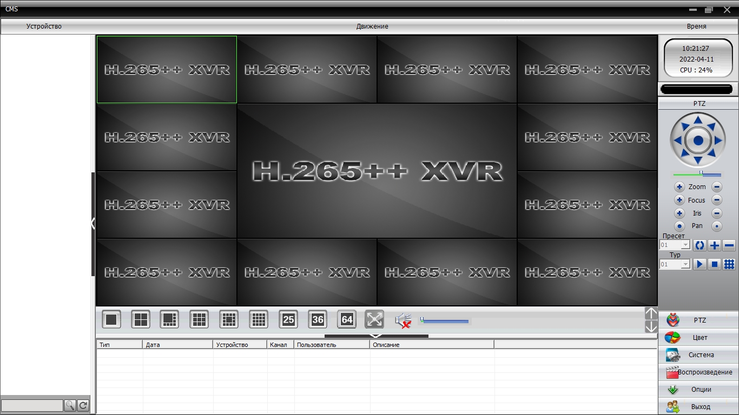Sort log by Описание column
This screenshot has width=739, height=415.
coord(432,345)
